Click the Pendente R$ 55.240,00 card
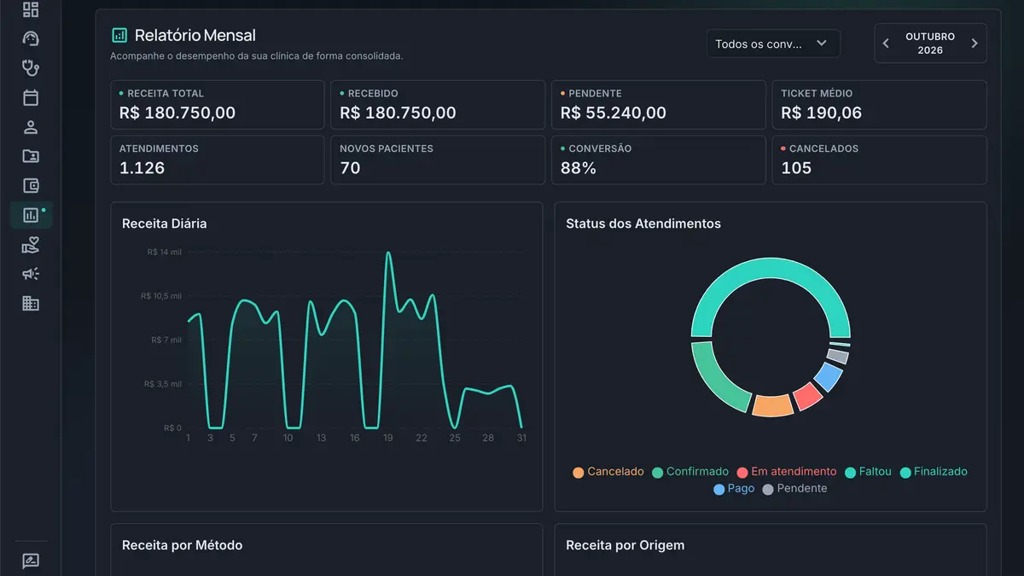 659,105
